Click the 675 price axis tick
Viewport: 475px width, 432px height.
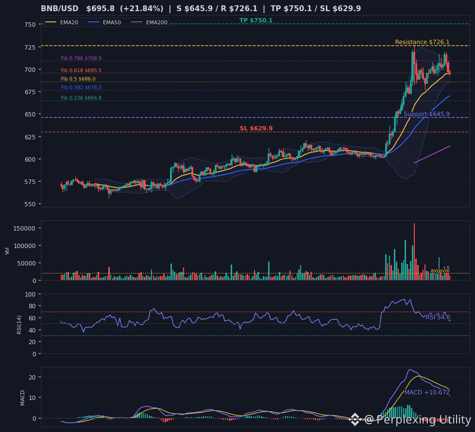click(30, 92)
